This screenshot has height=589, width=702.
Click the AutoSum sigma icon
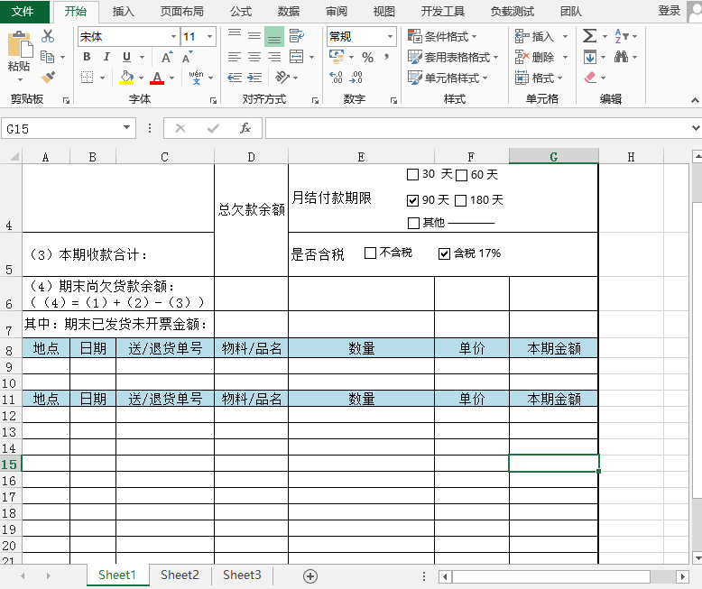589,36
